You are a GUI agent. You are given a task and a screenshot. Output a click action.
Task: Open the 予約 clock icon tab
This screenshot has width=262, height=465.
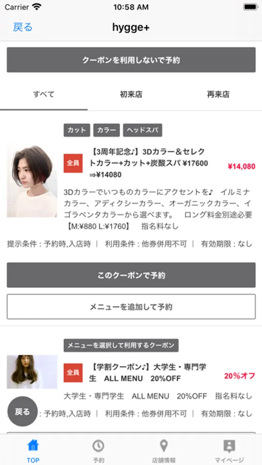click(98, 446)
